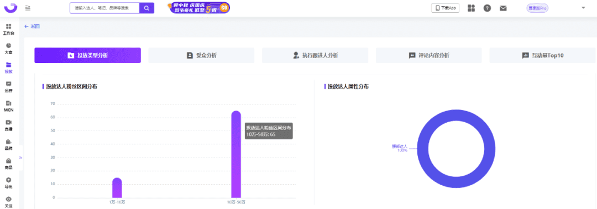Click the 下载App button
Image resolution: width=597 pixels, height=209 pixels.
pos(445,8)
